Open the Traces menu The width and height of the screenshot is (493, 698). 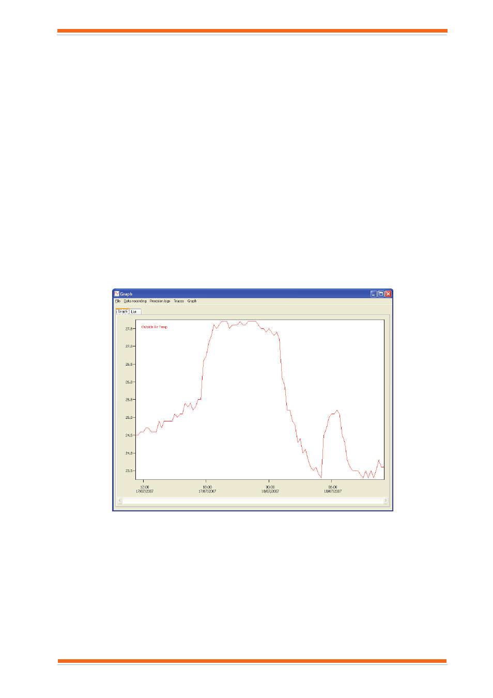(179, 301)
